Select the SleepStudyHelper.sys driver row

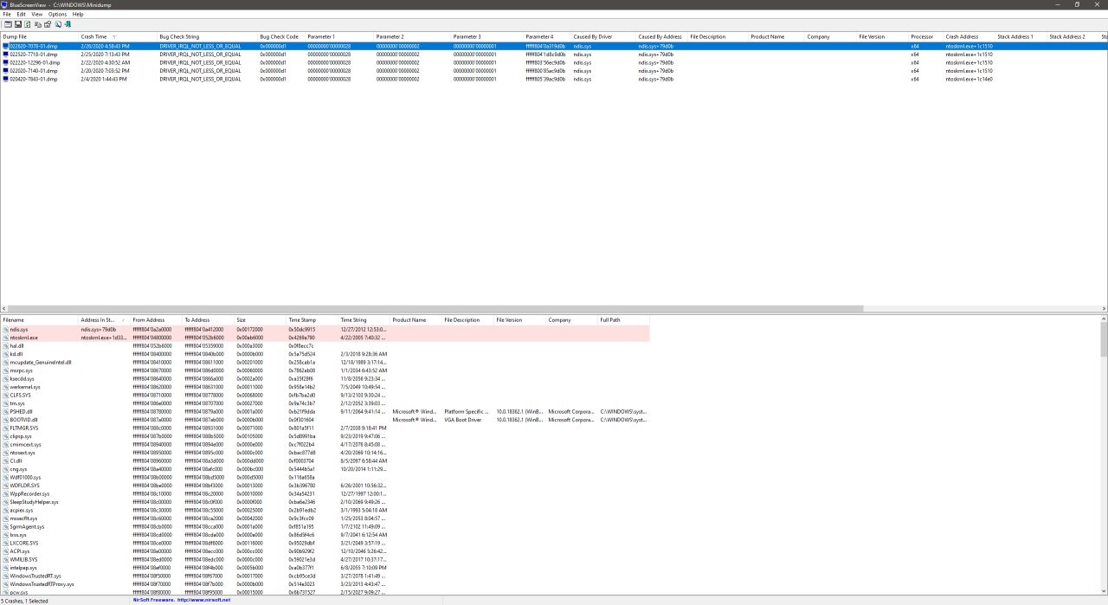click(x=325, y=502)
